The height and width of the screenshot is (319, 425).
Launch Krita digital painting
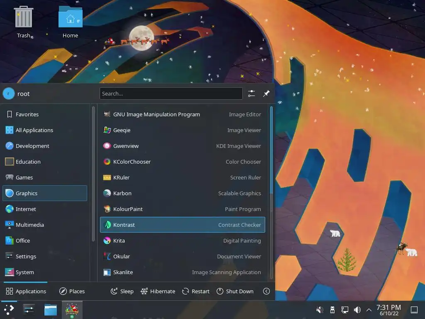click(183, 240)
